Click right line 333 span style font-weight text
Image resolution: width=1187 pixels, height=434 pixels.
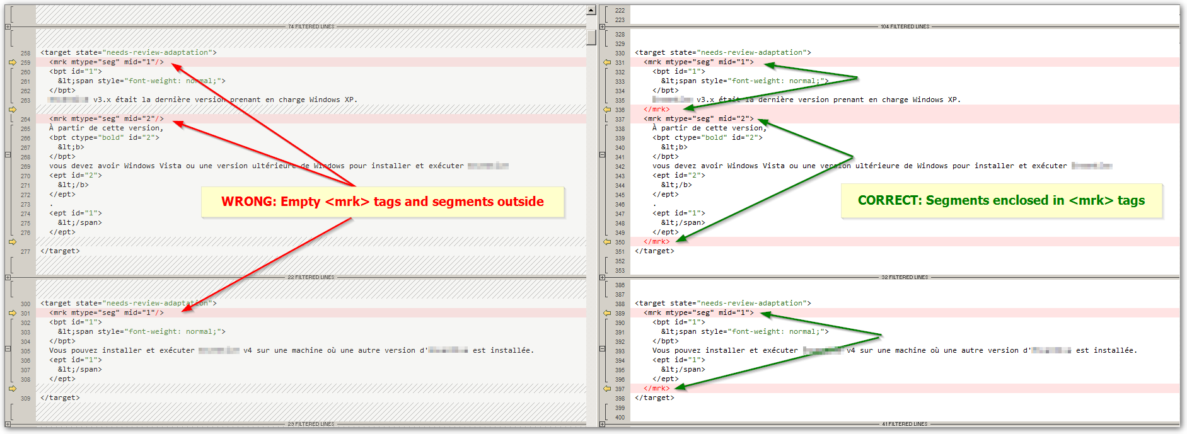[745, 81]
